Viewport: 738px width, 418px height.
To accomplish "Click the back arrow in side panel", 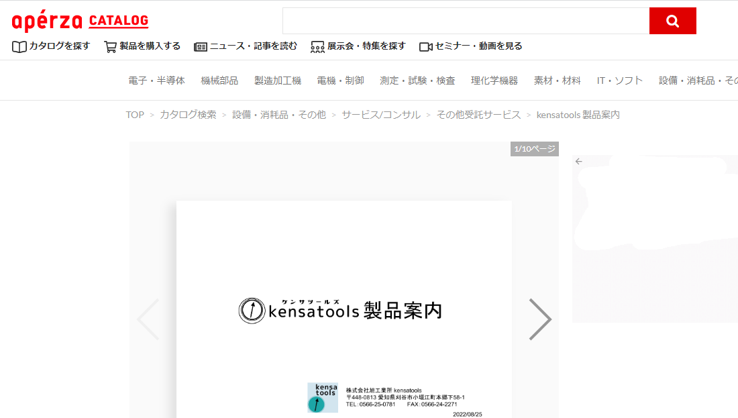I will [x=579, y=162].
